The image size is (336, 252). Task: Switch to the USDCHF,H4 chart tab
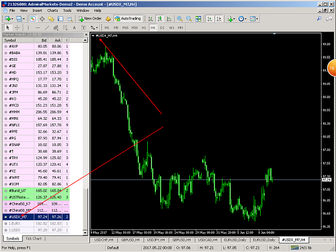tap(104, 240)
